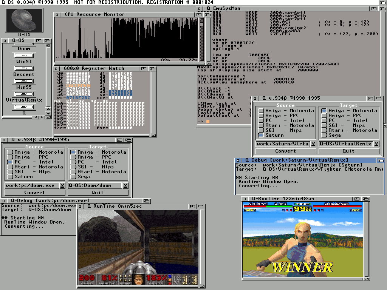Screen dimensions: 387x290
Task: Open file picker beside work:pc/doom.exe field
Action: [62, 186]
